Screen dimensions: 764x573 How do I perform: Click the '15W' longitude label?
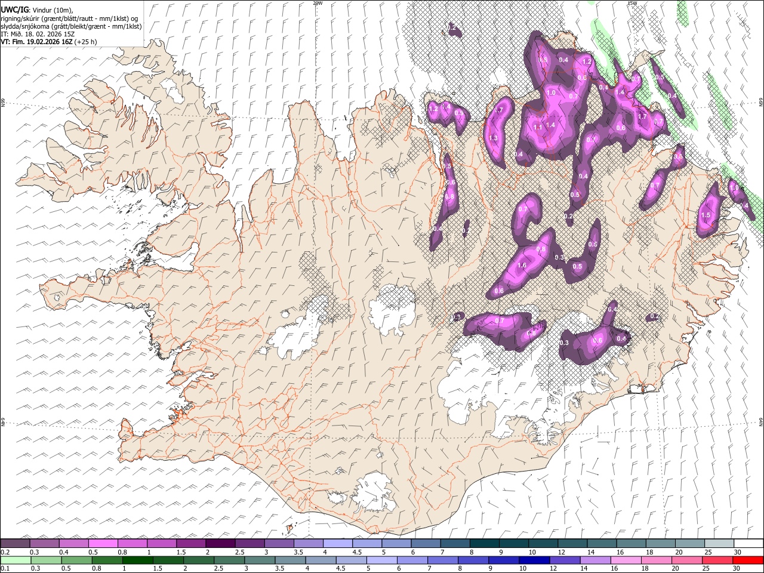point(631,3)
